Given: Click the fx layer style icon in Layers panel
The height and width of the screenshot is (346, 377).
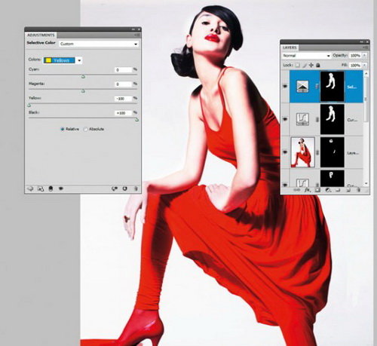Looking at the screenshot, I should pyautogui.click(x=308, y=190).
